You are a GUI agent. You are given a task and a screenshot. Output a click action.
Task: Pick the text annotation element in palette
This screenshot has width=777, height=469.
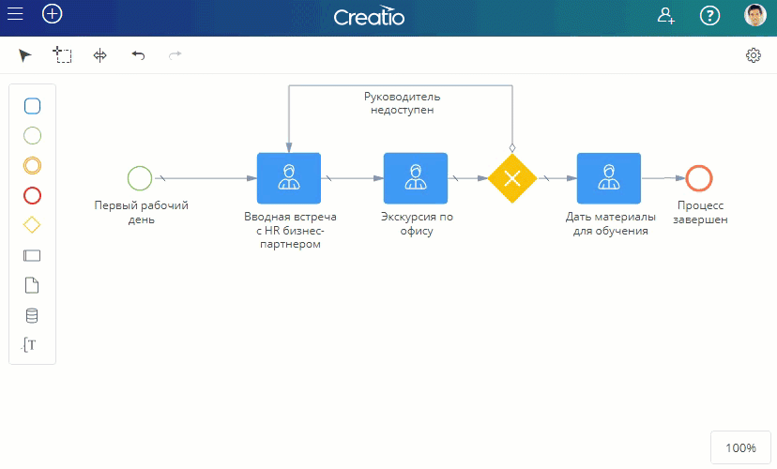point(29,344)
